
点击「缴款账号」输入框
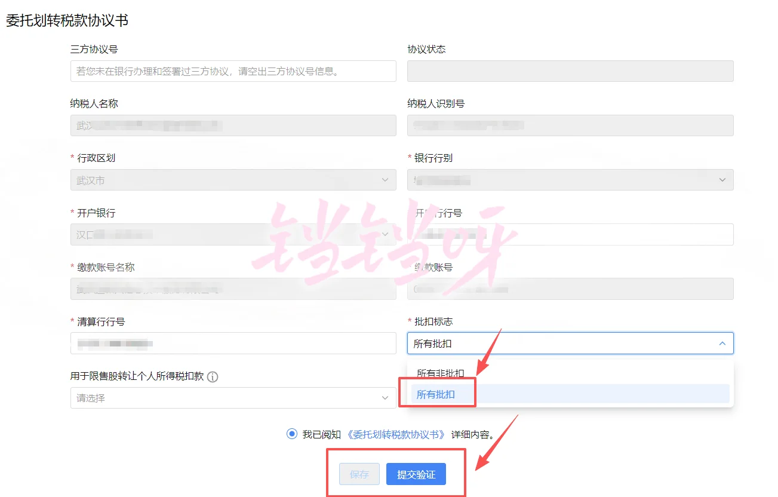point(570,289)
